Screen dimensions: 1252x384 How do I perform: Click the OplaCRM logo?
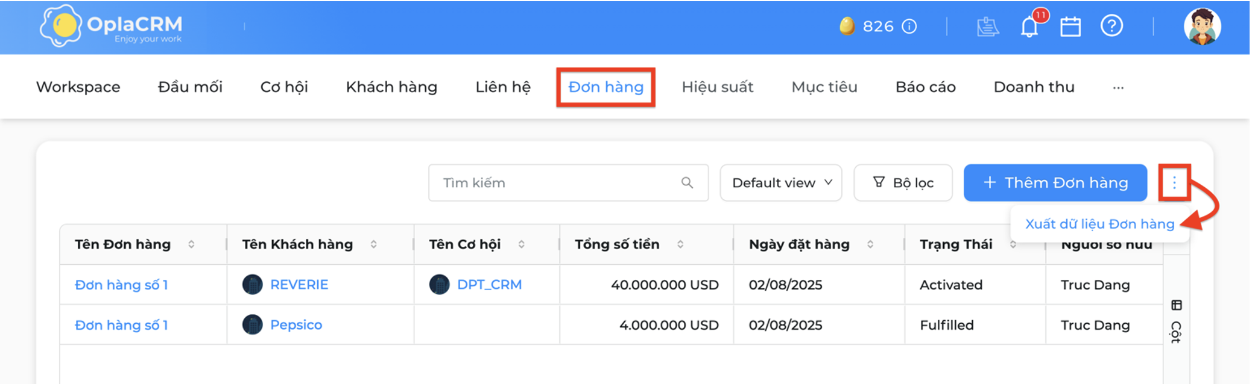(111, 26)
